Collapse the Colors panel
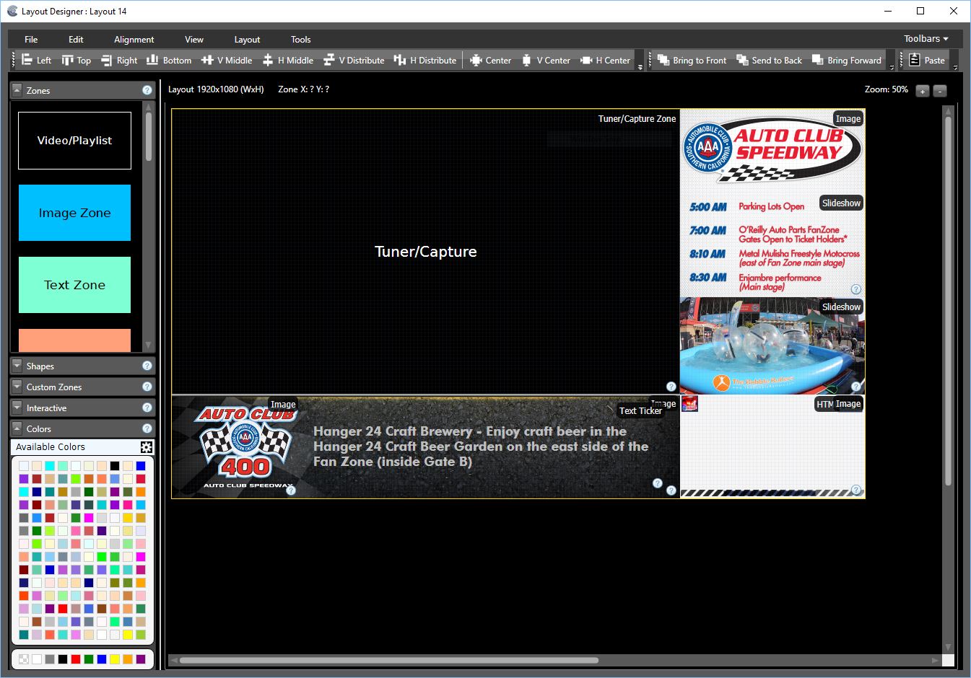 17,428
